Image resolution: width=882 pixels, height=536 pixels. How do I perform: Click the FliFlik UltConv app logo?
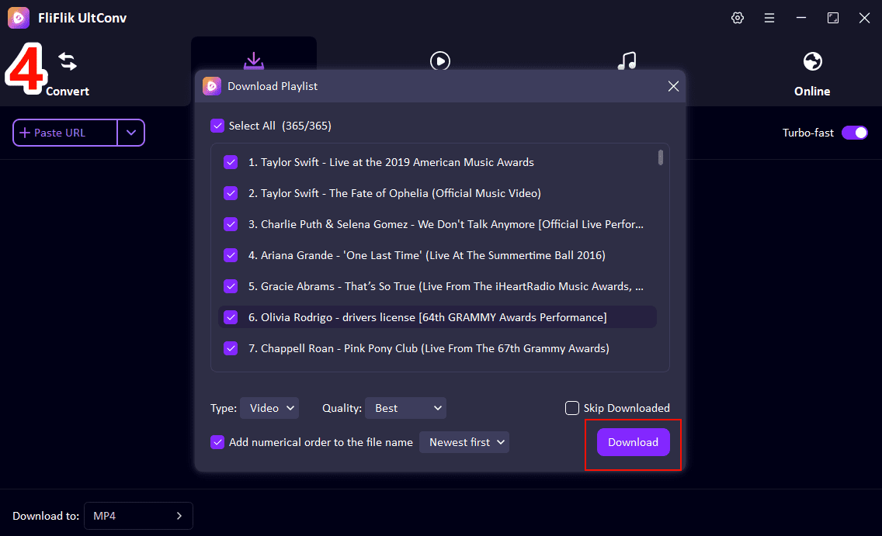coord(19,18)
